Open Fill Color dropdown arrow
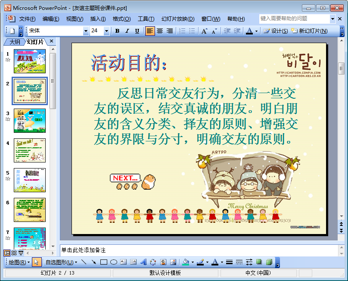 (193, 262)
